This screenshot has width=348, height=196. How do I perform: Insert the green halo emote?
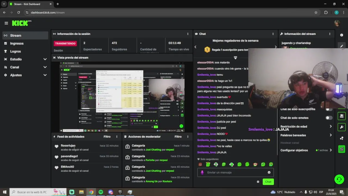click(208, 164)
